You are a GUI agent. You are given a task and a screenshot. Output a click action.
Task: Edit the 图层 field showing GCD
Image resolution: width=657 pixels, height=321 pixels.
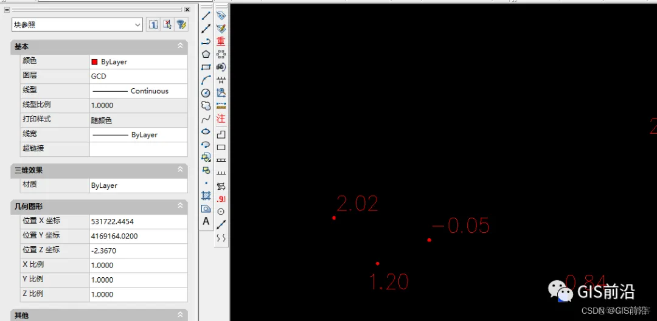point(139,77)
